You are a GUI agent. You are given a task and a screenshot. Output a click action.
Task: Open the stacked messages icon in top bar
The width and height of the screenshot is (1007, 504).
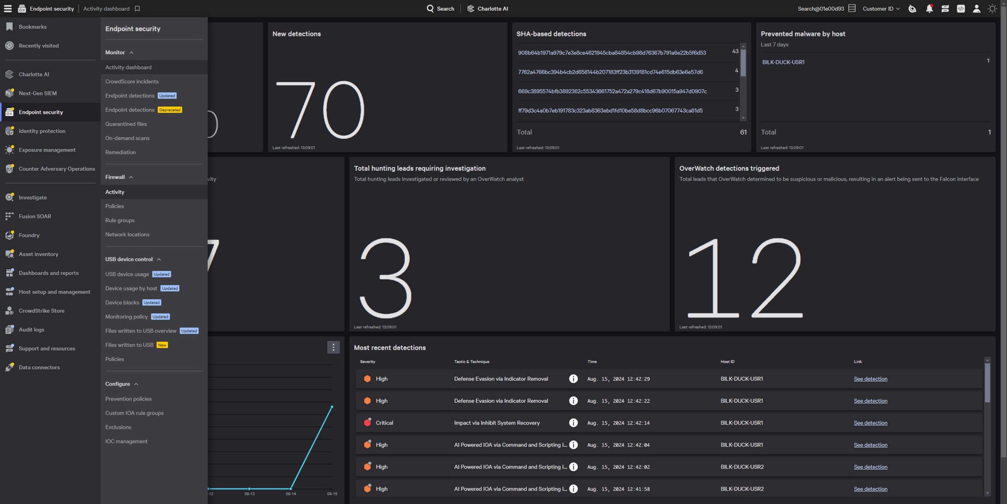point(945,8)
